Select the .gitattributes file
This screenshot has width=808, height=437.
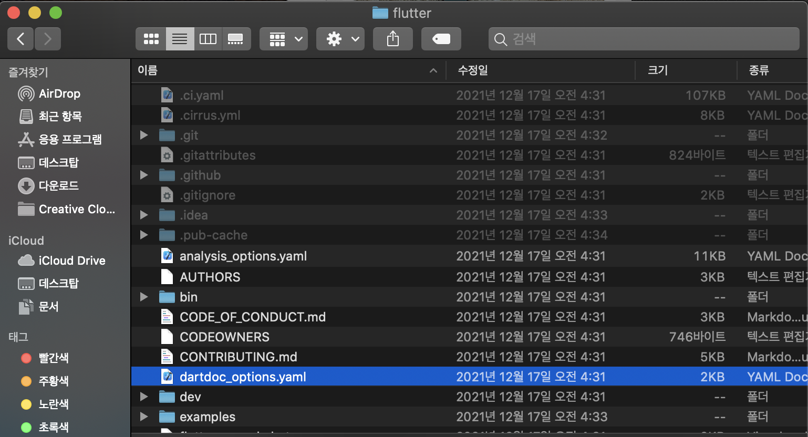pos(470,155)
